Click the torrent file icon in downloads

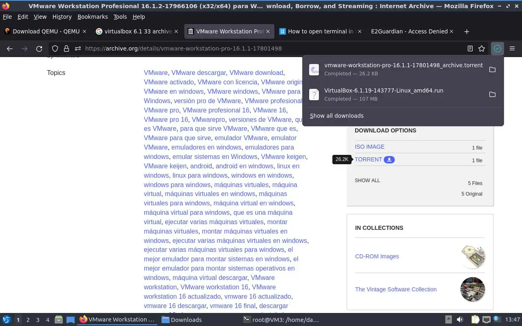[x=314, y=70]
